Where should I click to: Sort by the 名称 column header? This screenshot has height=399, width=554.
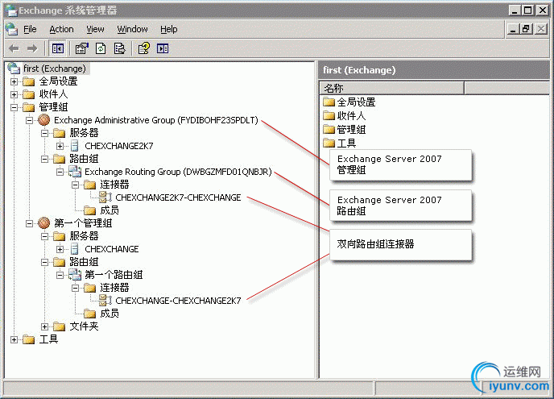pyautogui.click(x=391, y=88)
